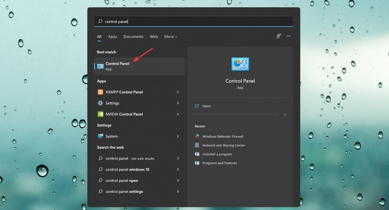Select the Control Panel best match result

pyautogui.click(x=139, y=66)
